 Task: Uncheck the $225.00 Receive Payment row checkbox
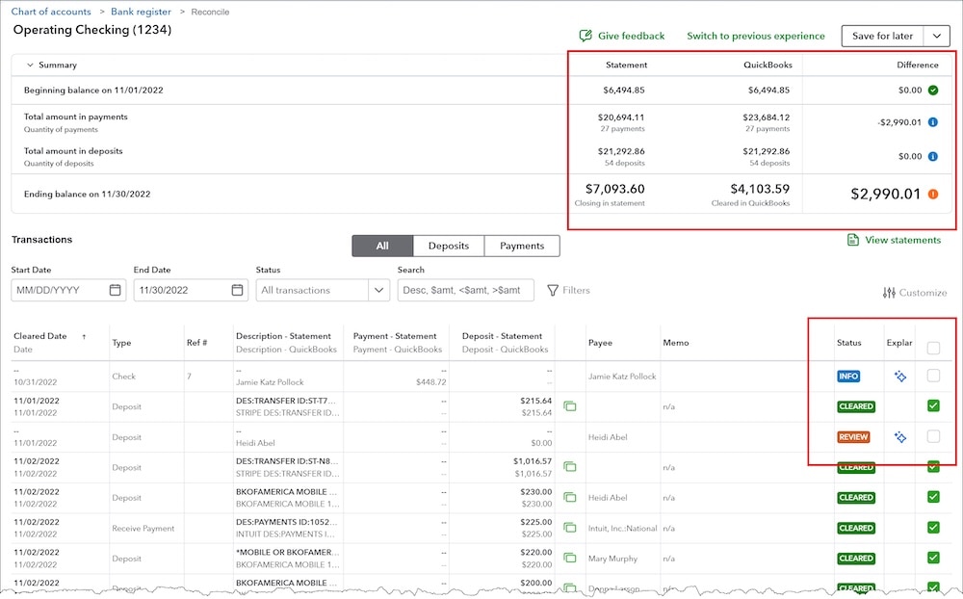(933, 527)
